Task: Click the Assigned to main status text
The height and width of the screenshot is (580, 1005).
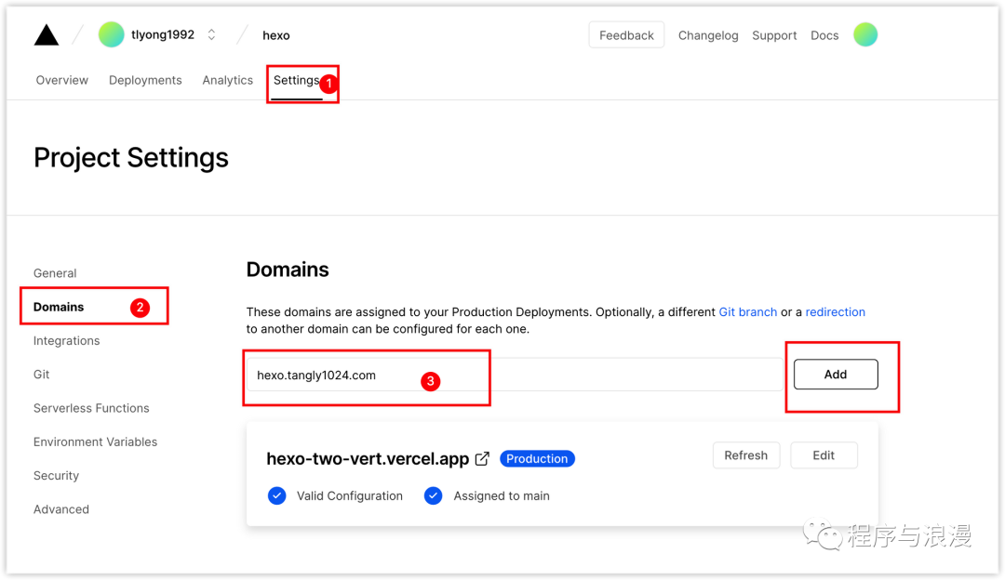Action: coord(502,496)
